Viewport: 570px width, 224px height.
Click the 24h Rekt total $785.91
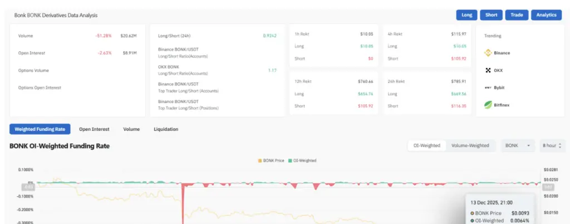[459, 81]
